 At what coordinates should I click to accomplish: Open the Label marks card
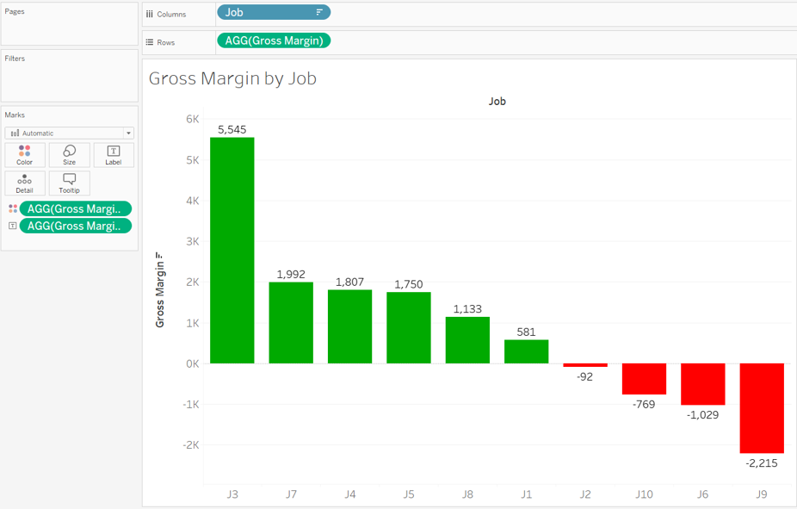click(x=113, y=155)
